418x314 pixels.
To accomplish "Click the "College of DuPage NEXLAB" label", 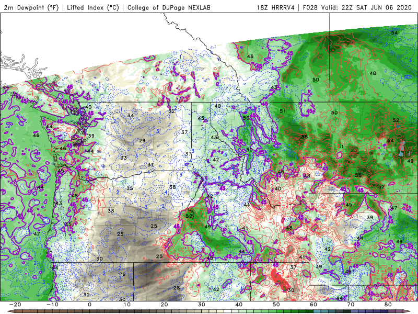I will pyautogui.click(x=169, y=7).
